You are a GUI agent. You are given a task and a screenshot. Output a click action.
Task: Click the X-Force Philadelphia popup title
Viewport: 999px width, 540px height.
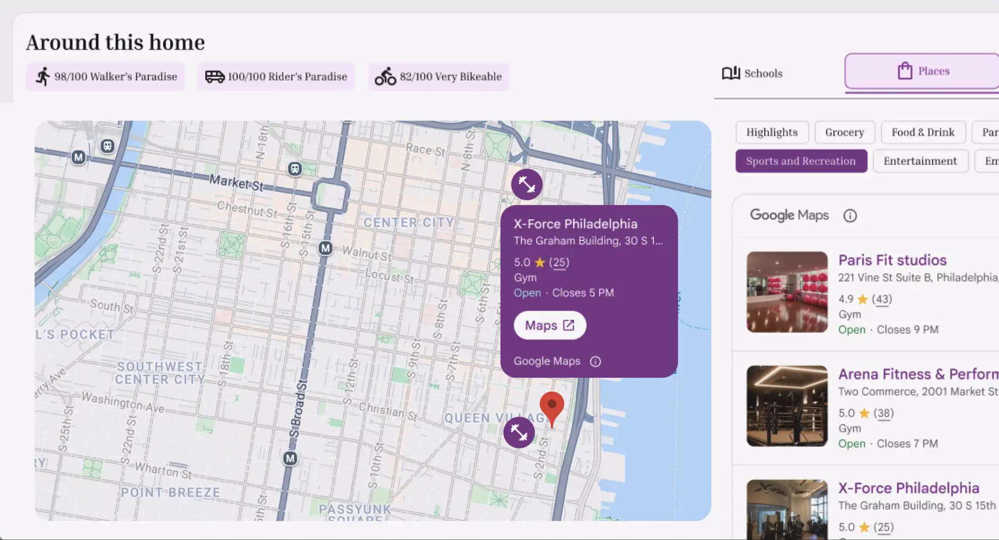click(x=575, y=224)
